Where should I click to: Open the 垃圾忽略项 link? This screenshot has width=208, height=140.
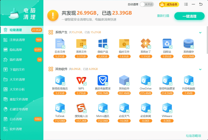[194, 136]
